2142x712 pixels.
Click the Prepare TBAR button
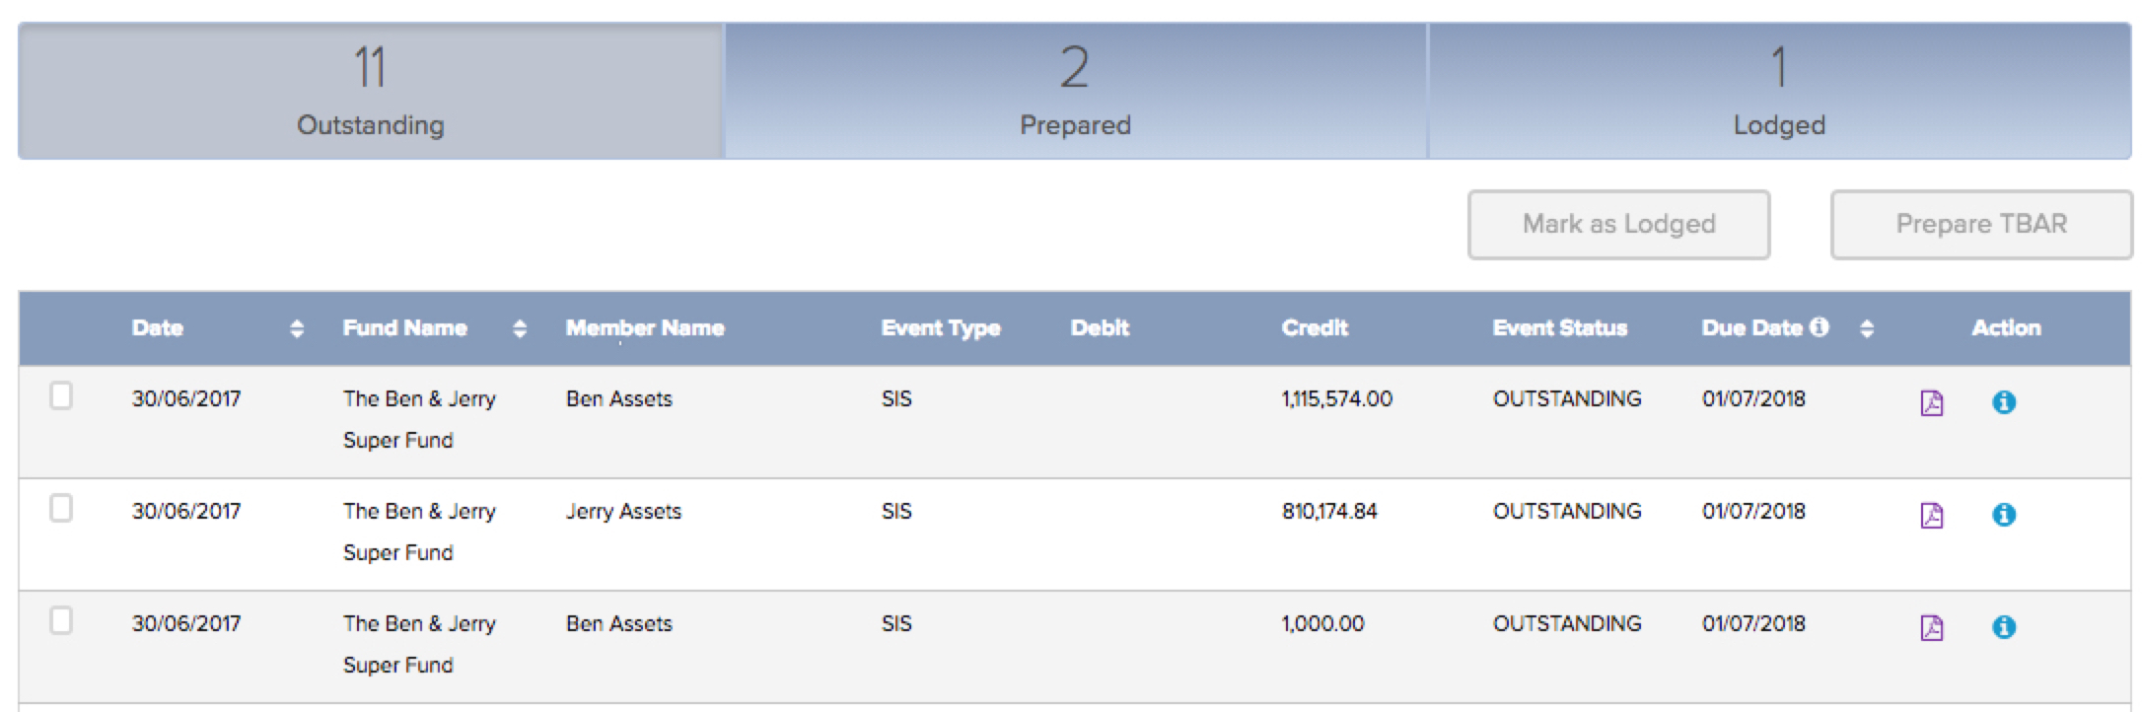[1980, 225]
